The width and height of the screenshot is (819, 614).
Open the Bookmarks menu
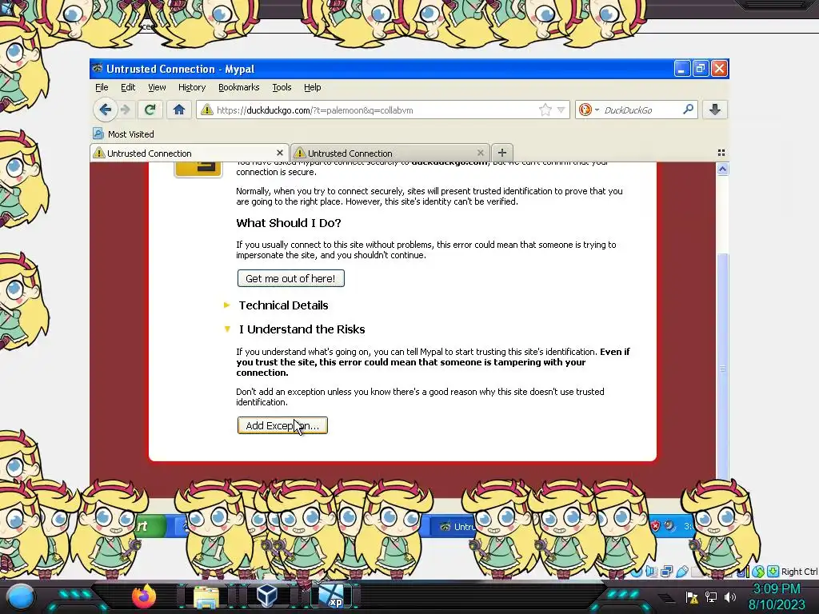pyautogui.click(x=238, y=87)
